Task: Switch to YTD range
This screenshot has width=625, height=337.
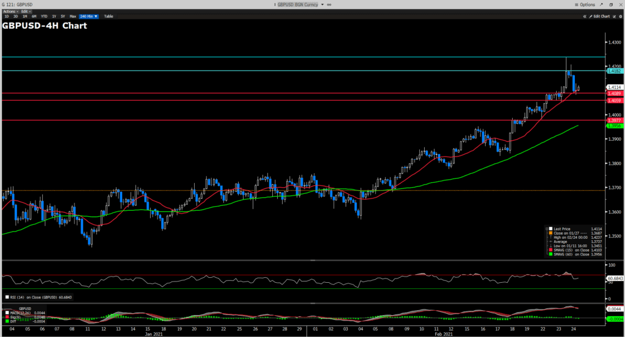Action: 44,16
